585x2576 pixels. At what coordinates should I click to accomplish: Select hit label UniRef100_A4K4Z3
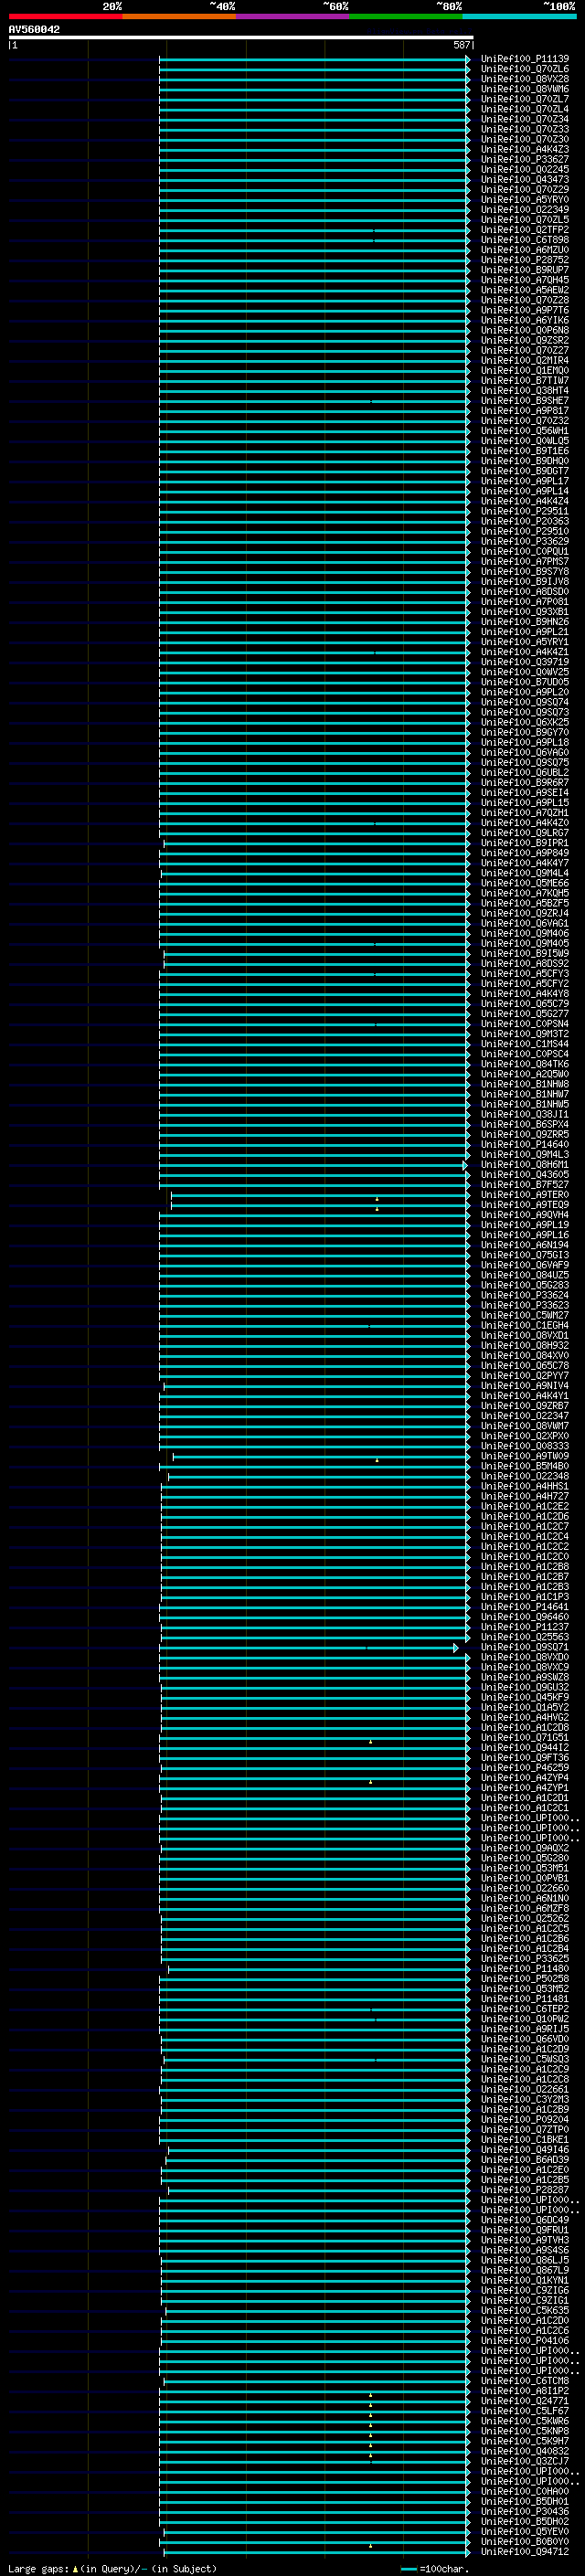pos(524,149)
